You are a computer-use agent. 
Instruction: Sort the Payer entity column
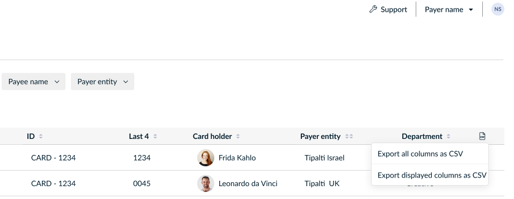point(349,136)
